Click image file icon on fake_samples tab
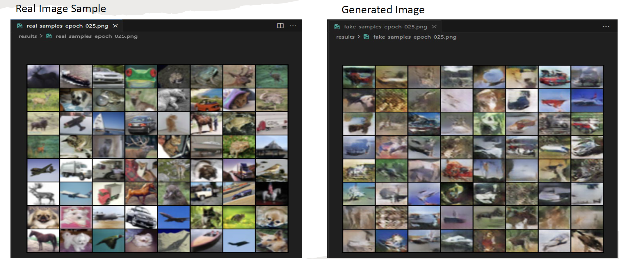Viewport: 619px width, 259px height. pos(337,27)
